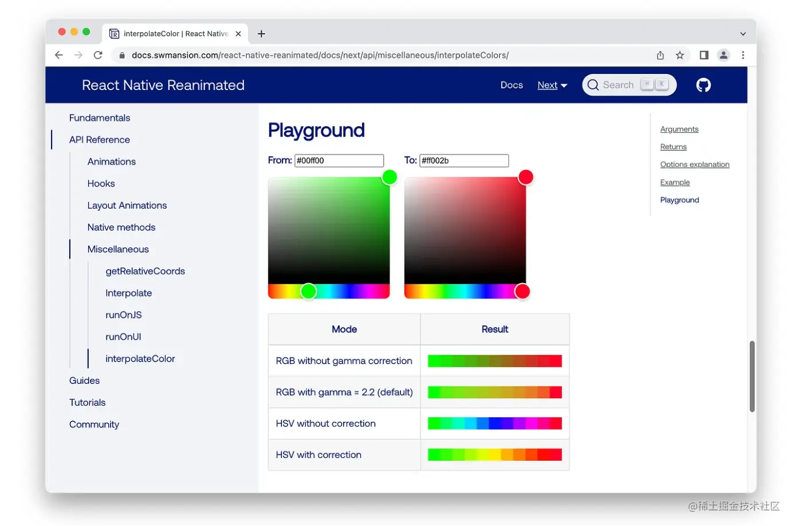
Task: Open Hooks sidebar section
Action: (x=101, y=183)
